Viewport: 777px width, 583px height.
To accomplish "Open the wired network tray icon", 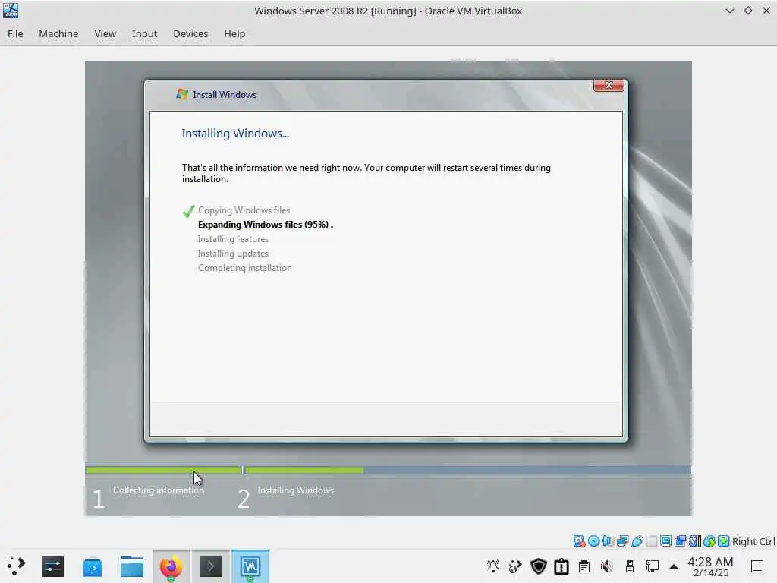I will (653, 566).
